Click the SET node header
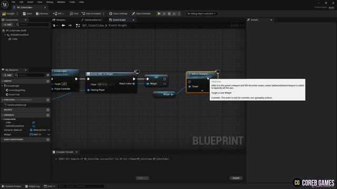The height and width of the screenshot is (189, 337). 156,77
